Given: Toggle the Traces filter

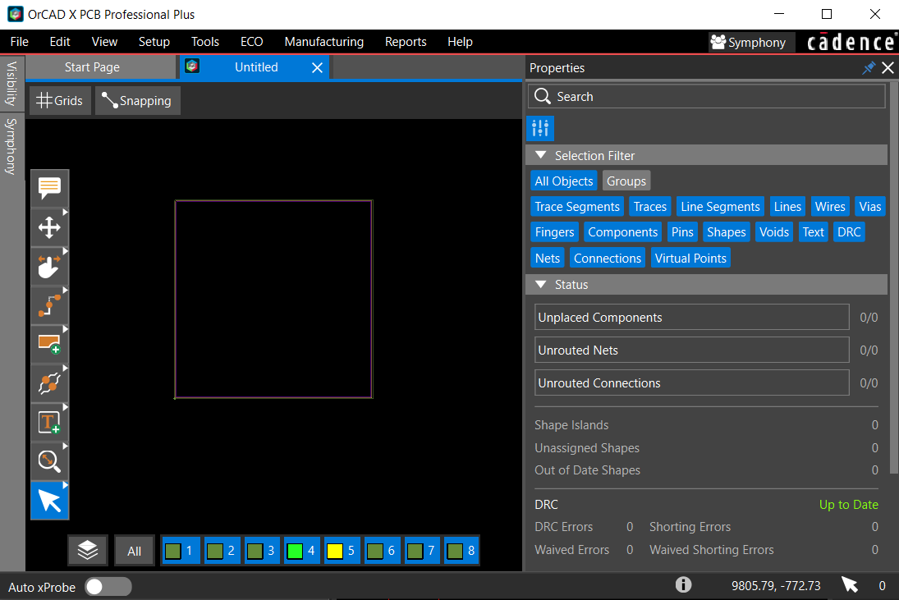Looking at the screenshot, I should click(649, 207).
